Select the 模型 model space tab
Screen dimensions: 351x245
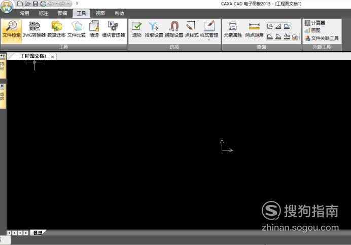[38, 233]
